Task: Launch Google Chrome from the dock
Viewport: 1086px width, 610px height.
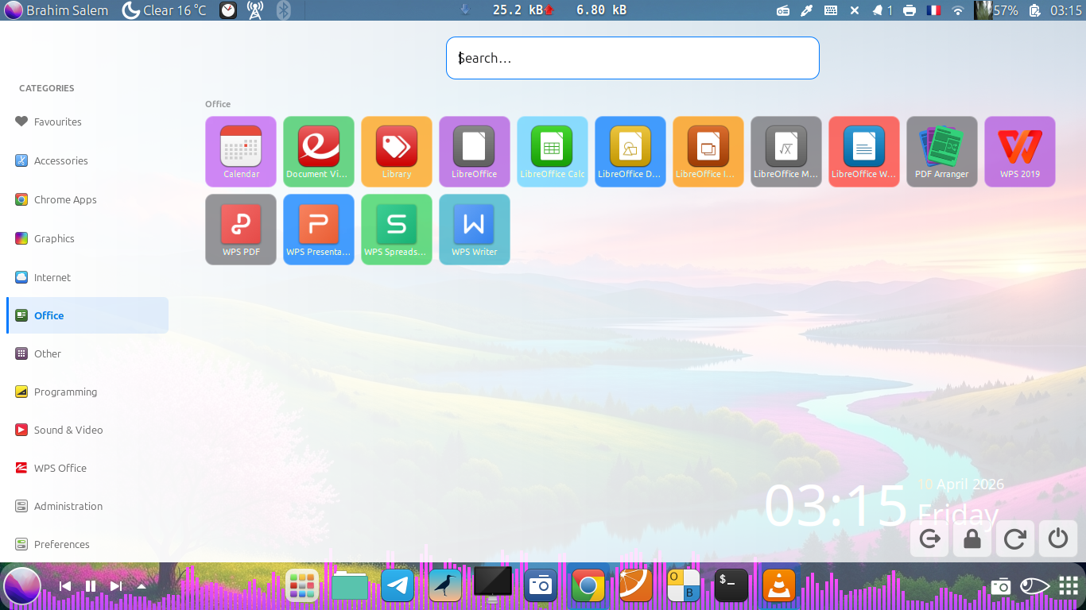Action: pyautogui.click(x=588, y=586)
